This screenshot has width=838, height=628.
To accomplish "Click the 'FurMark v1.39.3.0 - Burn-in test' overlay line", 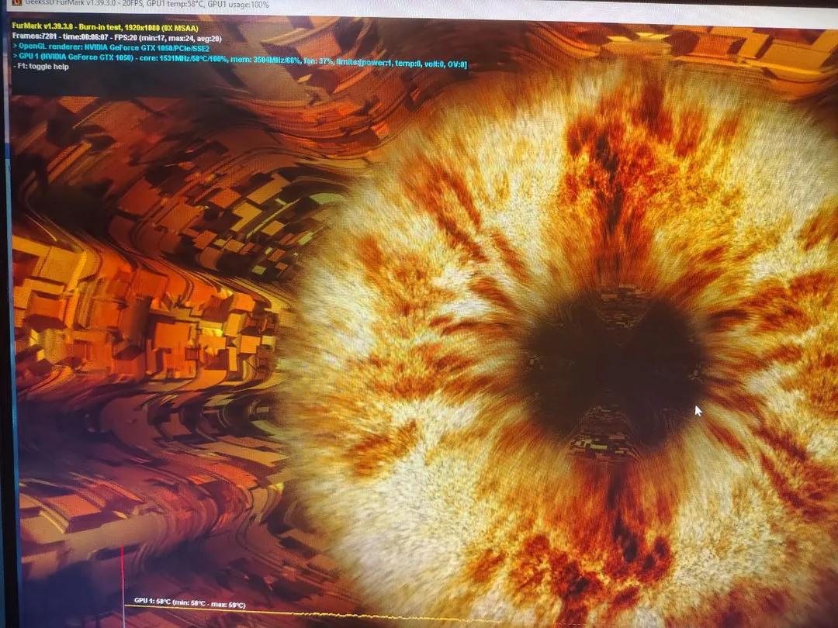I will coord(106,27).
